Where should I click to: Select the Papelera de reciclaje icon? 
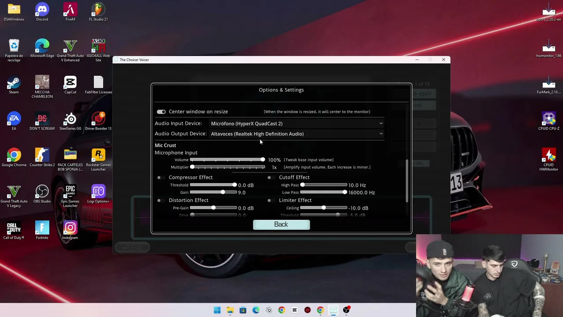tap(14, 51)
